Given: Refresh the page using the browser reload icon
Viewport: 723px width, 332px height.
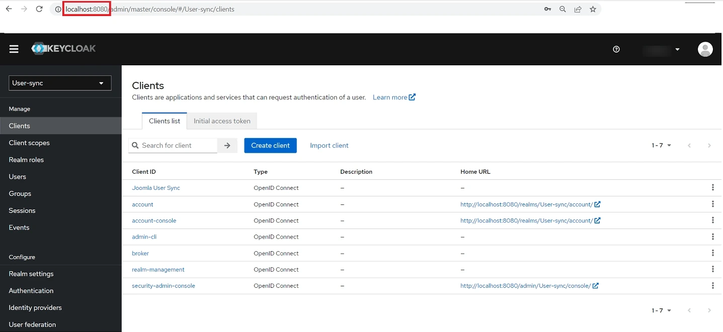Looking at the screenshot, I should click(39, 9).
